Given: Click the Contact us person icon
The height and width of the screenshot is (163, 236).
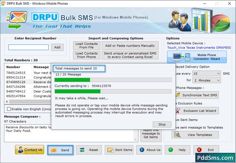Looking at the screenshot, I should tap(20, 150).
